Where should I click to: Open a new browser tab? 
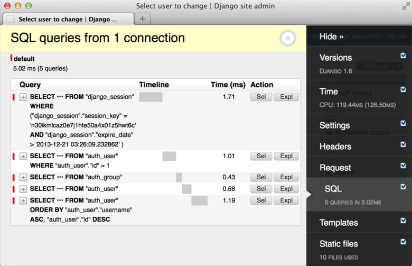143,19
